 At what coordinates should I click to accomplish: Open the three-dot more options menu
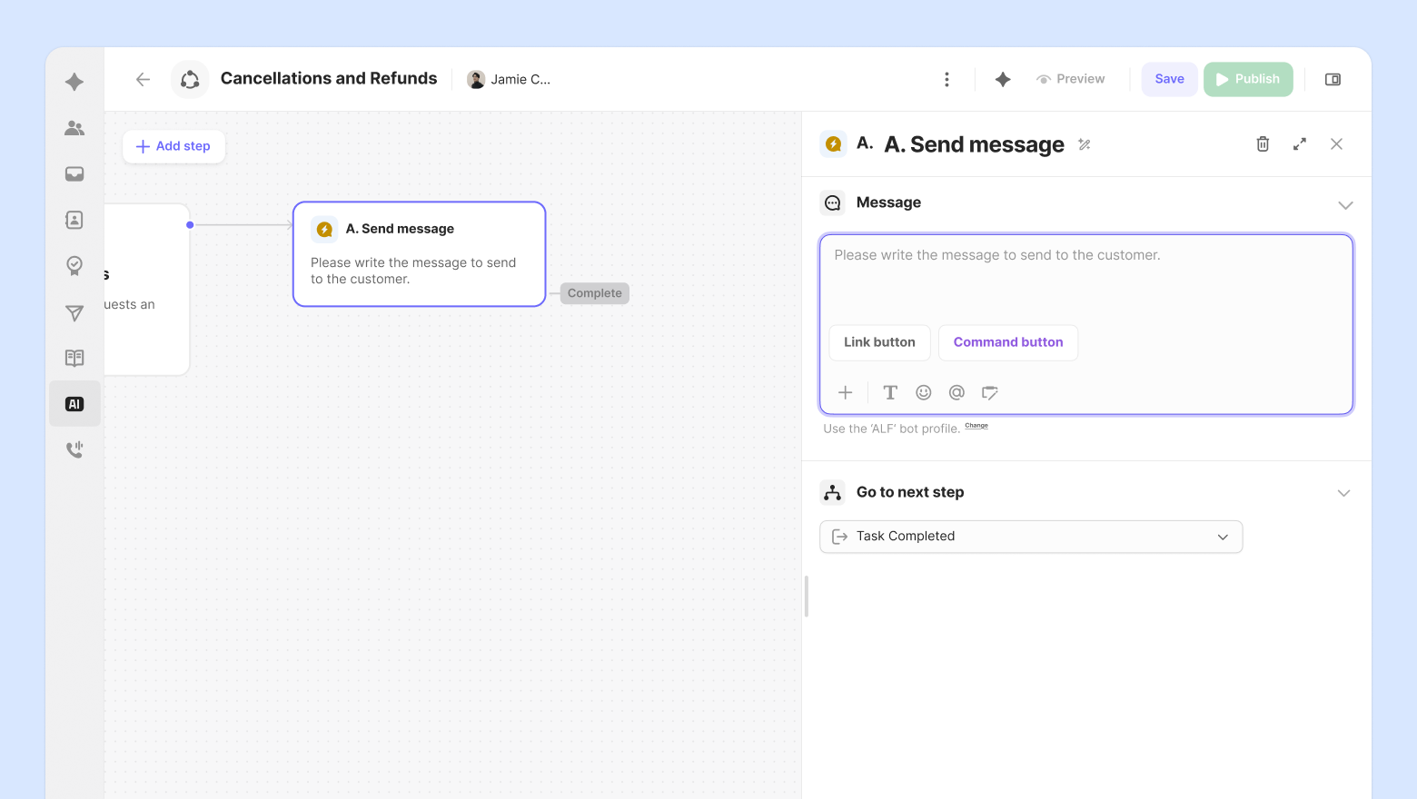pos(946,80)
